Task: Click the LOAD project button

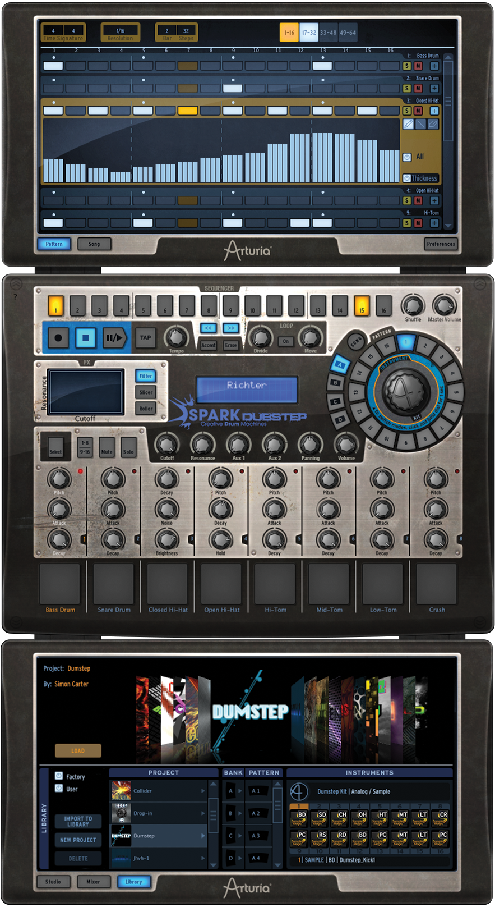Action: point(78,750)
